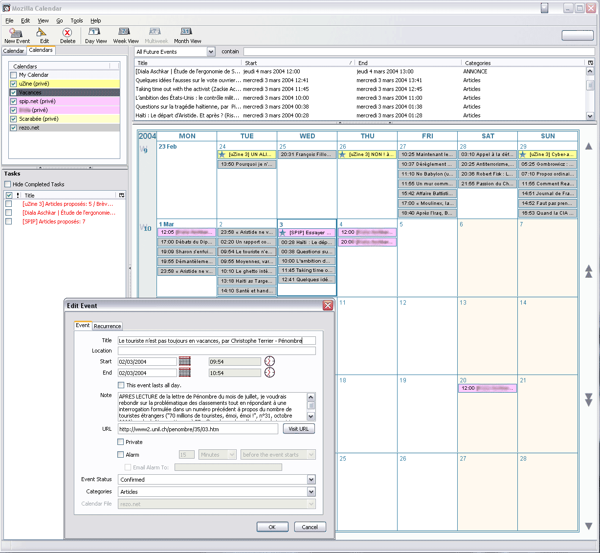This screenshot has height=553, width=600.
Task: Open the end time clock picker
Action: coord(269,373)
